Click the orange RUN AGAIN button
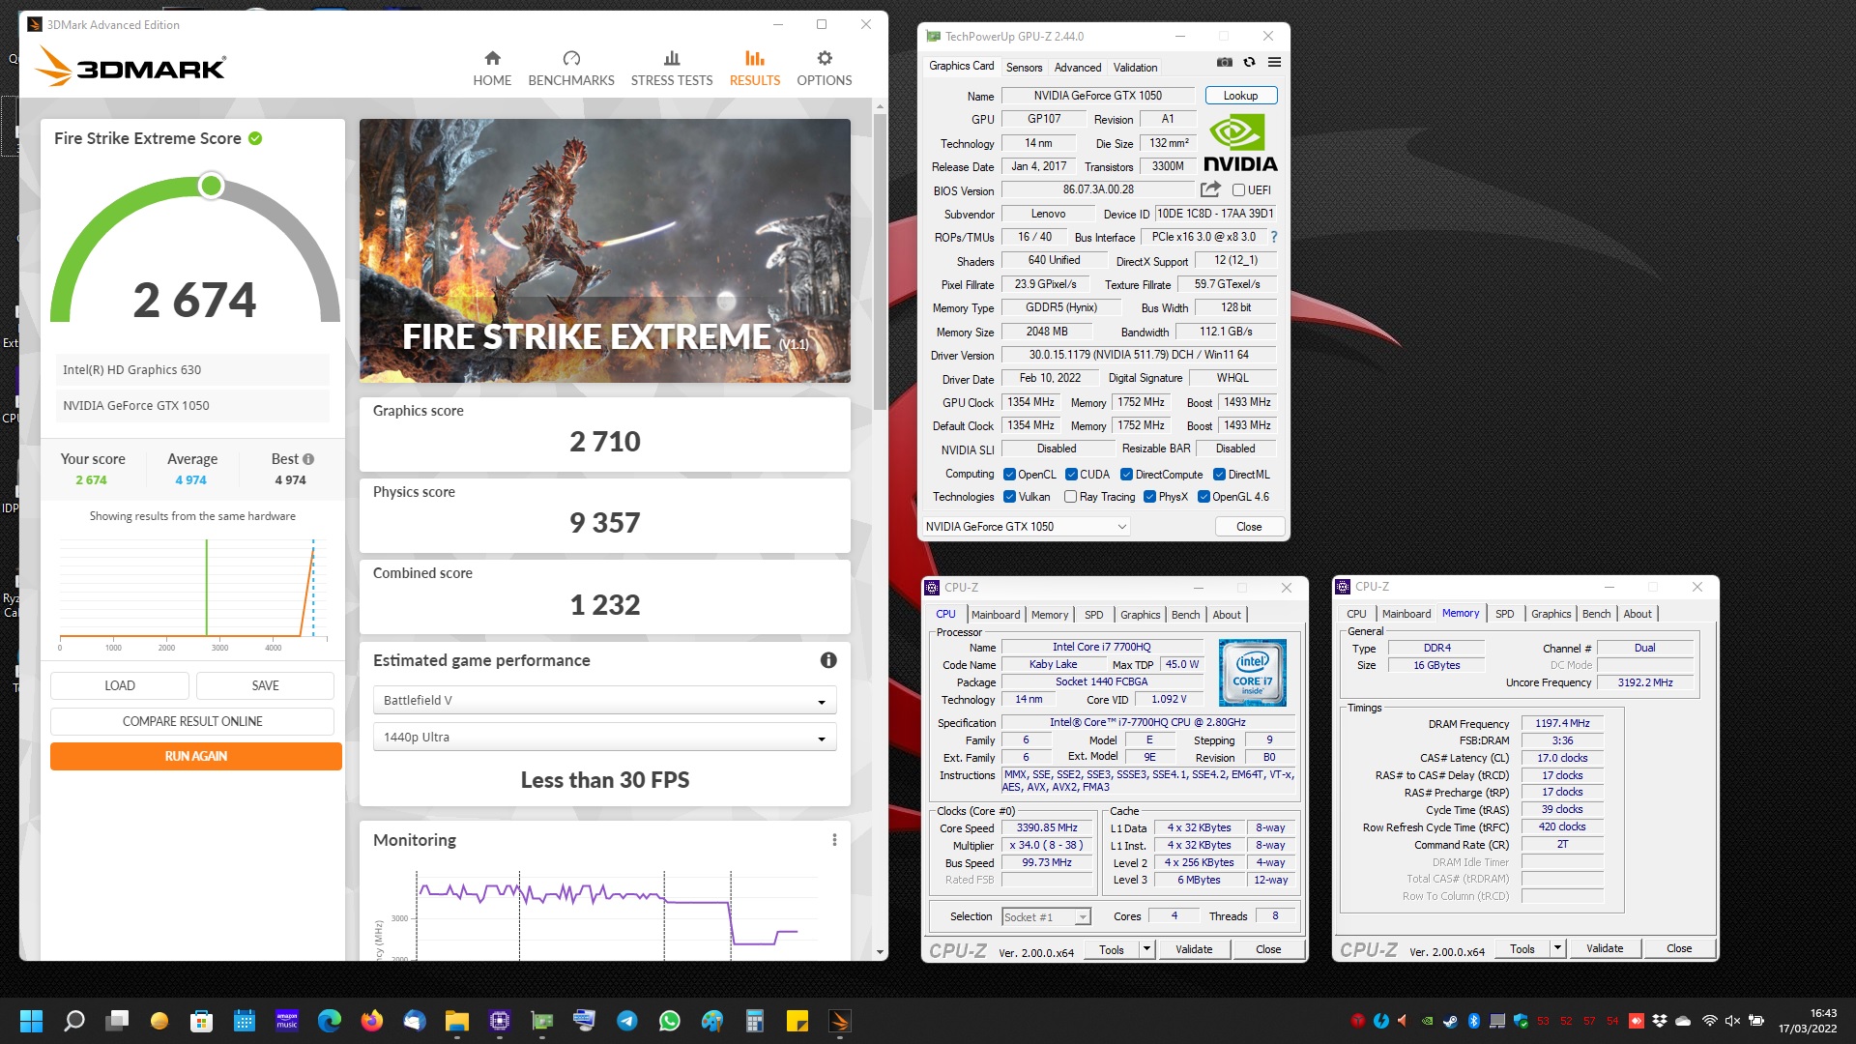 [196, 756]
